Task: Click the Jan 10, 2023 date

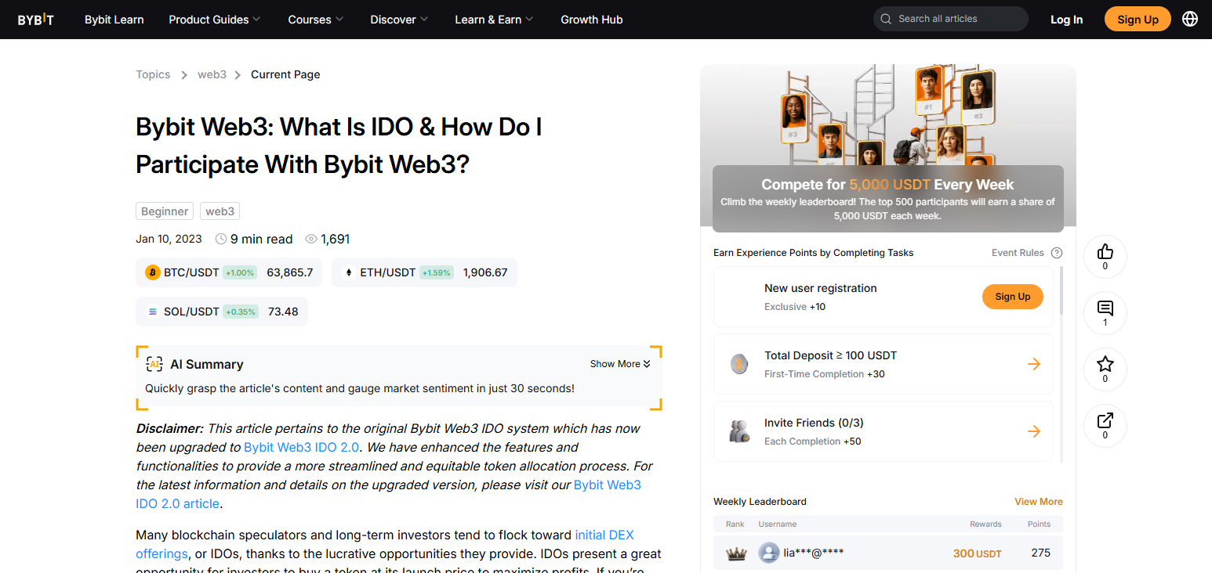Action: [x=169, y=239]
